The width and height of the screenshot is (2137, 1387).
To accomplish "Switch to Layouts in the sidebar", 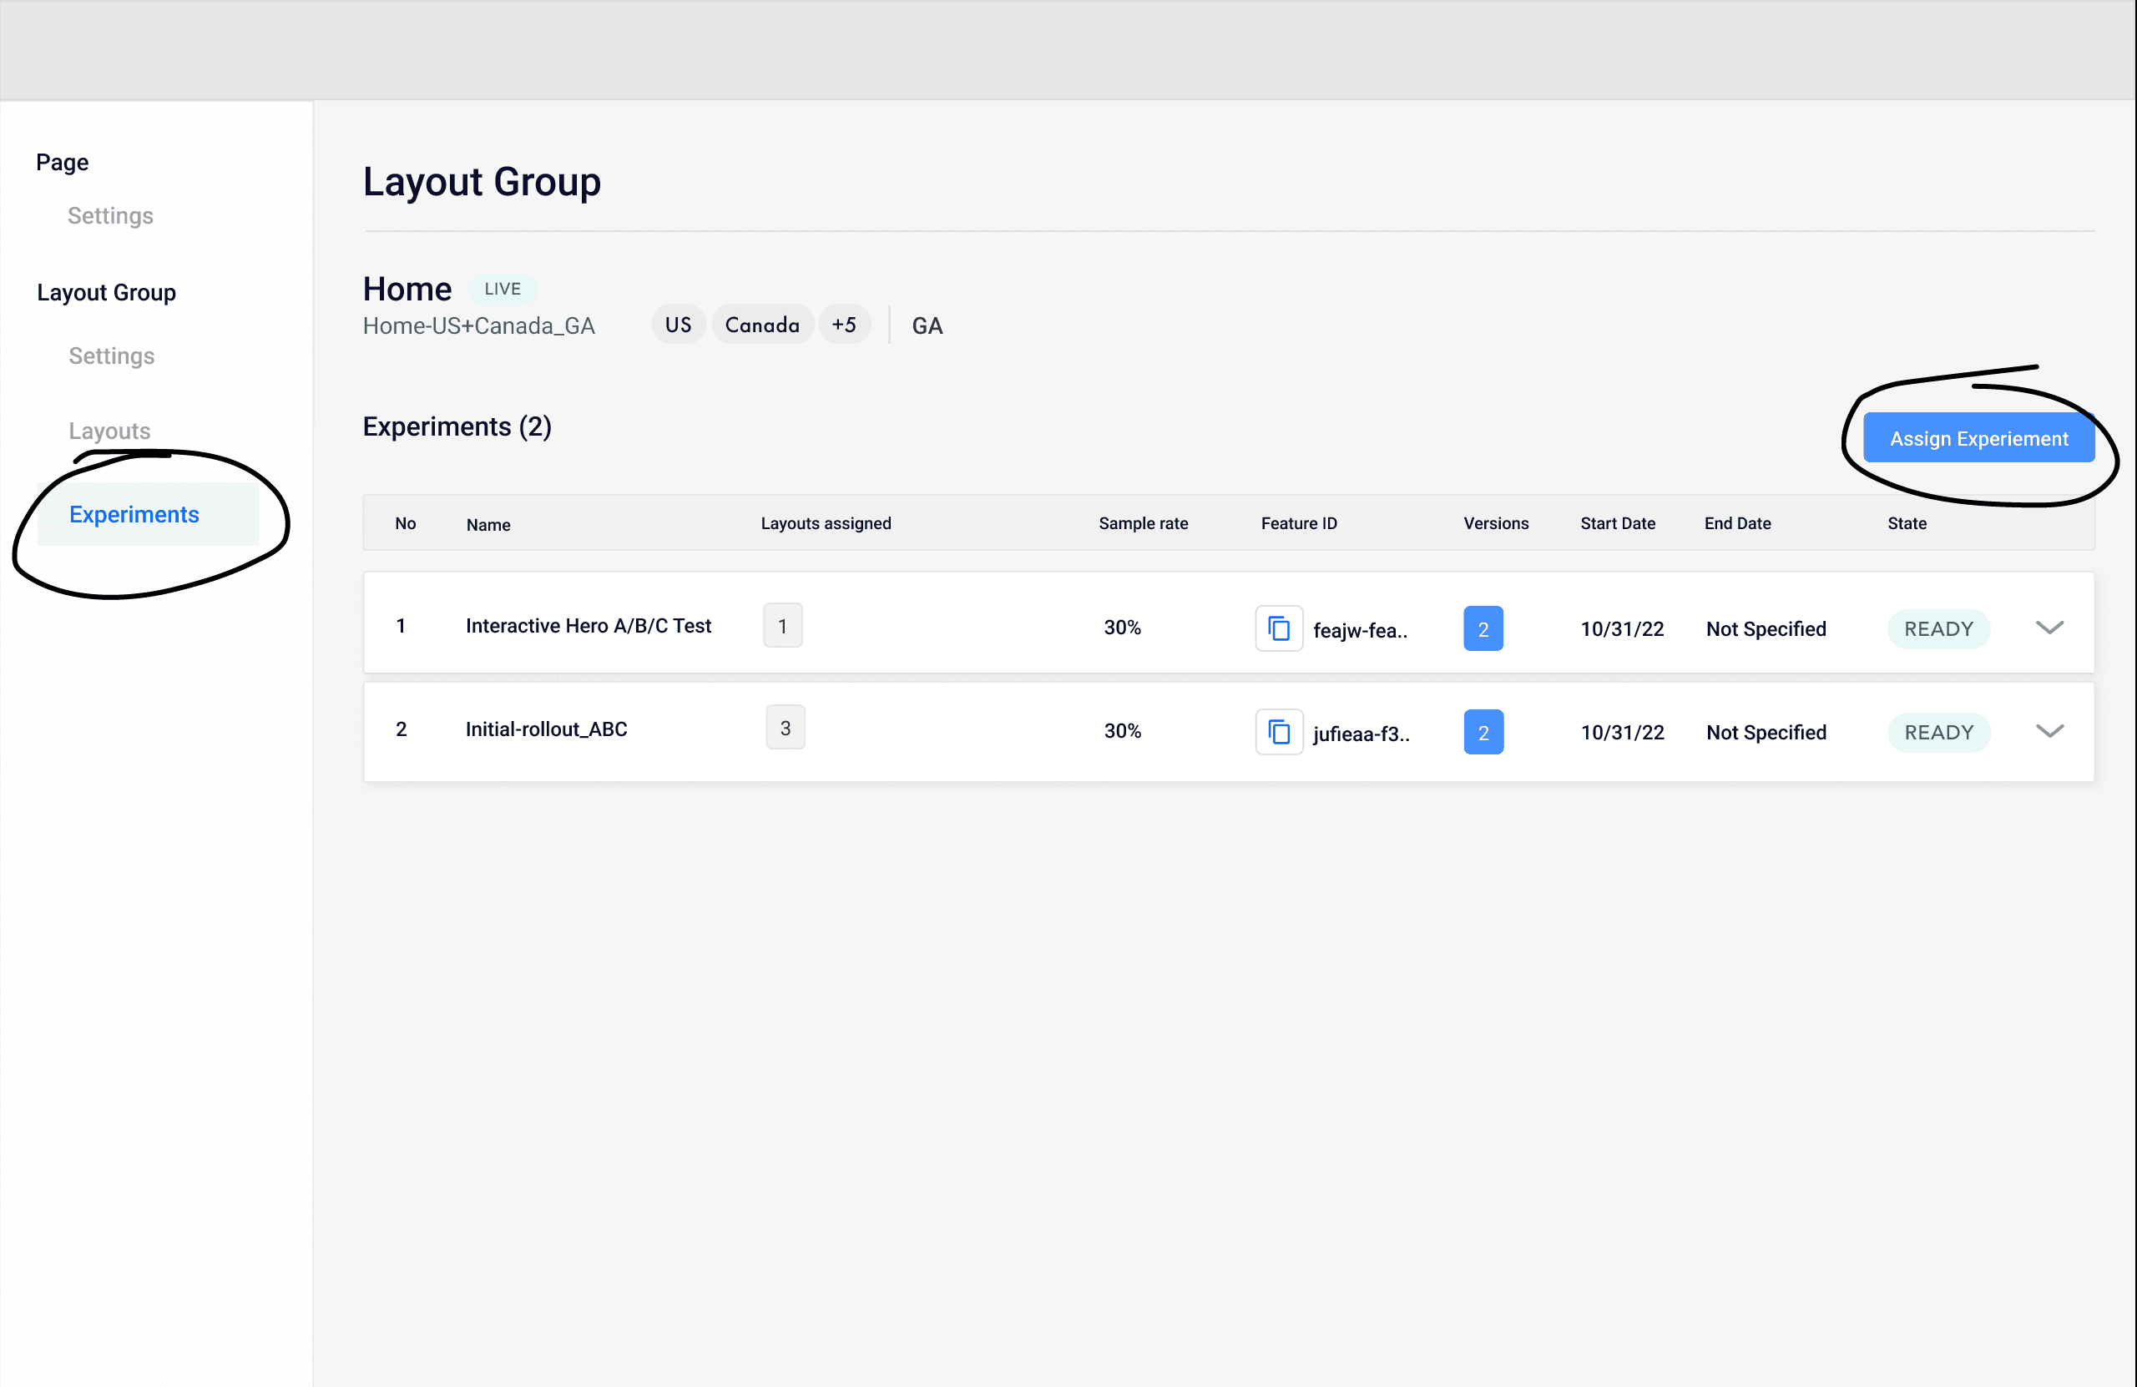I will tap(109, 430).
